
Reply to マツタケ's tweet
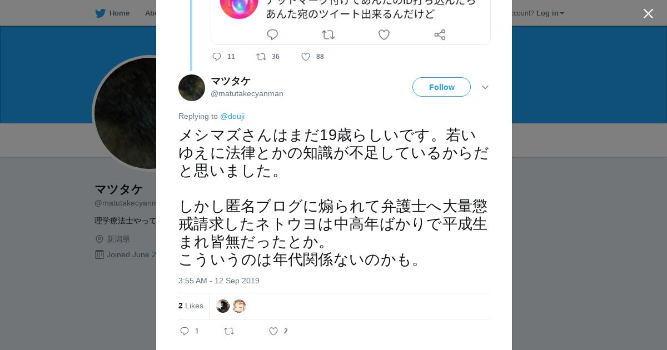click(x=185, y=331)
